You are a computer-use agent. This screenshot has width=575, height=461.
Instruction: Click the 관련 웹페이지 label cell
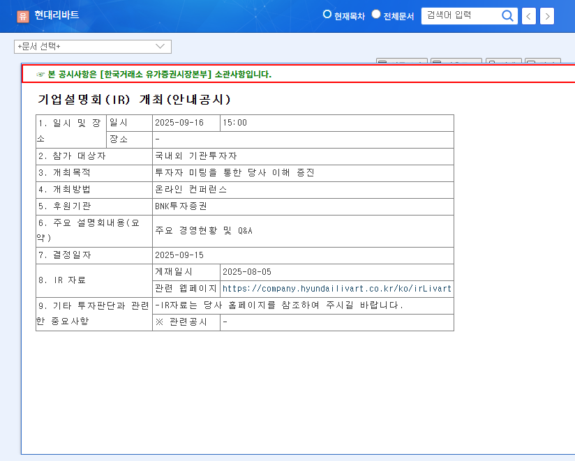tap(186, 289)
